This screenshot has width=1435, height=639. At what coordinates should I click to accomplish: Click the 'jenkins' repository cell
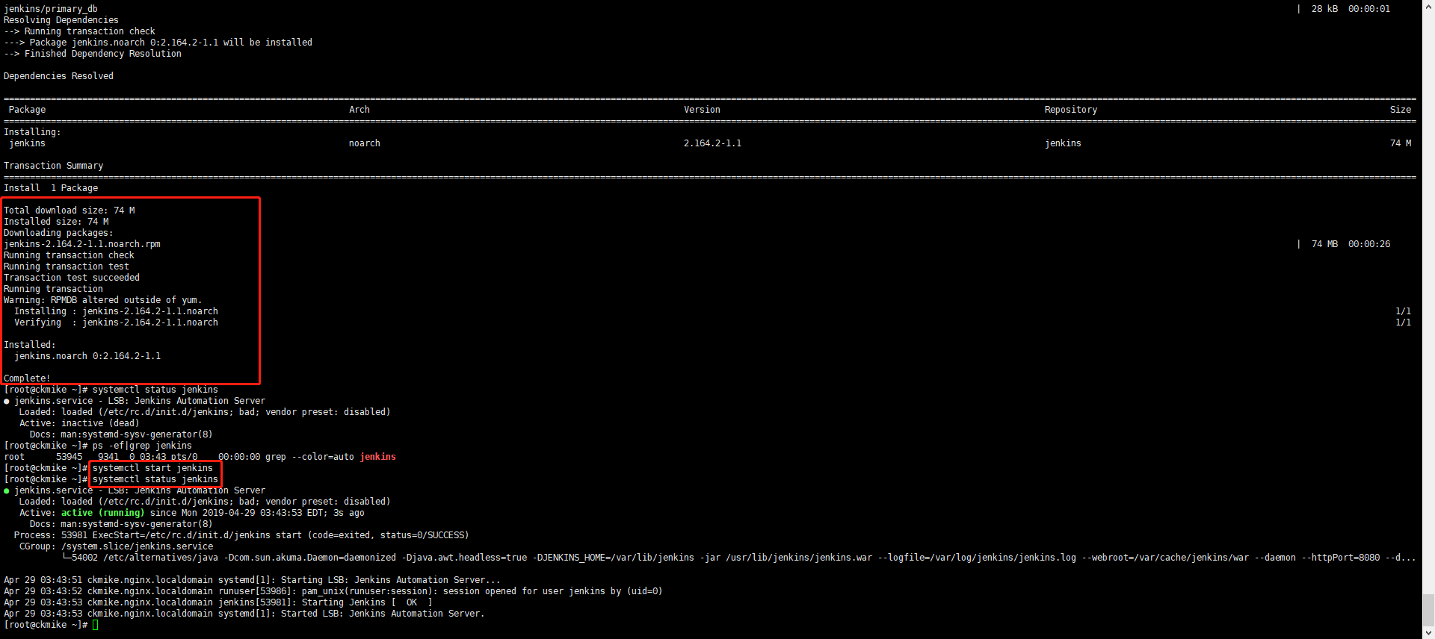point(1063,143)
